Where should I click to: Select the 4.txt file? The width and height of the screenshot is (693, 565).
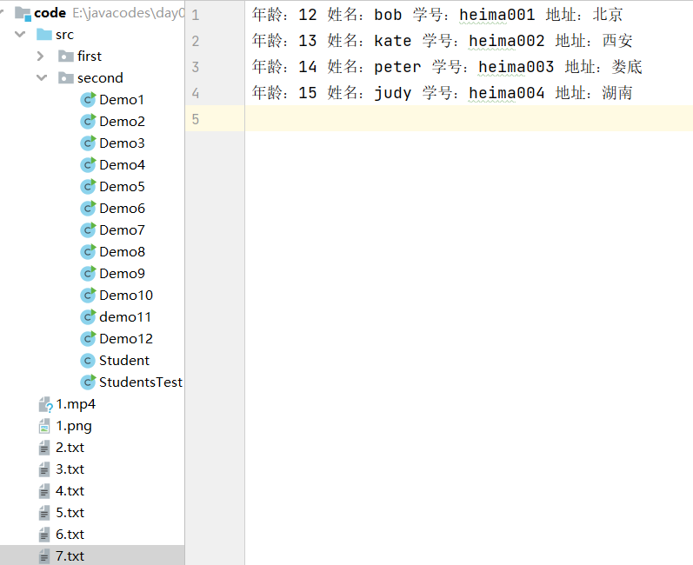point(70,491)
